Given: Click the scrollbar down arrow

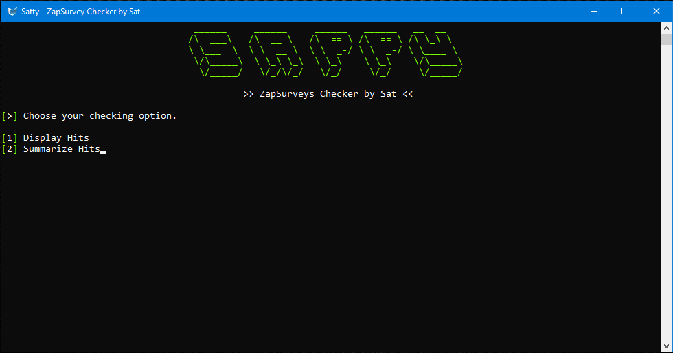Looking at the screenshot, I should [666, 346].
